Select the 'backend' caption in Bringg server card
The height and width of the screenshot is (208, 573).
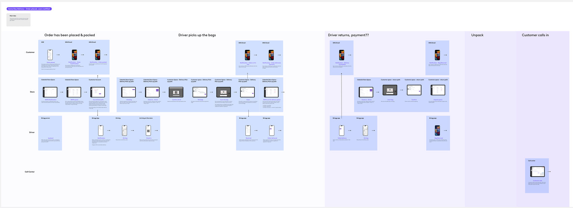[50, 138]
